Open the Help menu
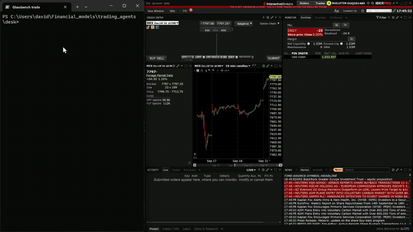Screen dimensions: 413x232 click(x=167, y=3)
